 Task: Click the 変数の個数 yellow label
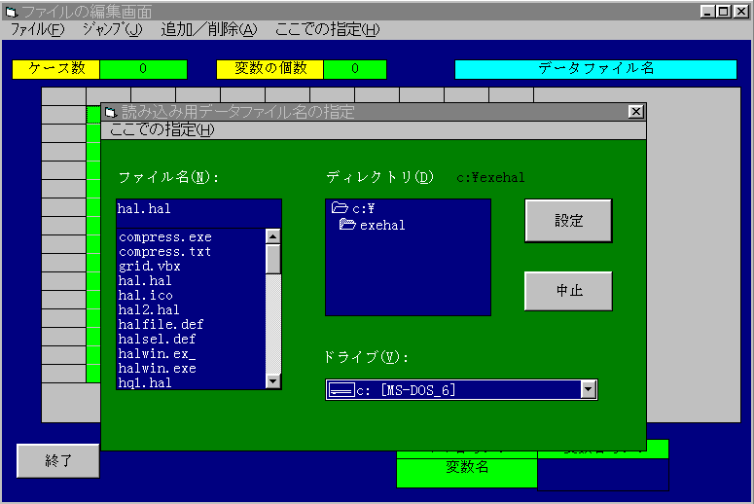pos(270,69)
